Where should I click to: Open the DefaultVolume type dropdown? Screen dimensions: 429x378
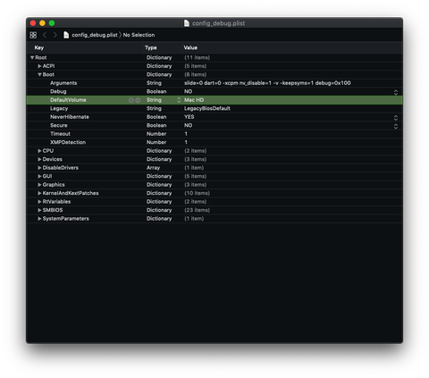[179, 100]
